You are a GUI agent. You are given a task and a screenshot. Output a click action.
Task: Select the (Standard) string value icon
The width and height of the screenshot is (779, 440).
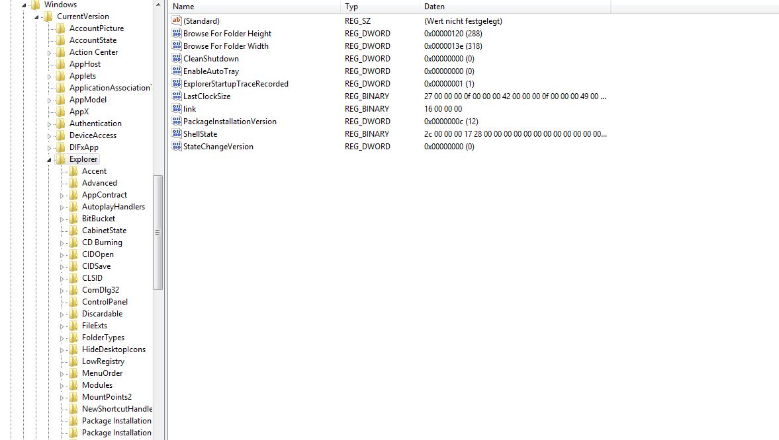[x=176, y=20]
